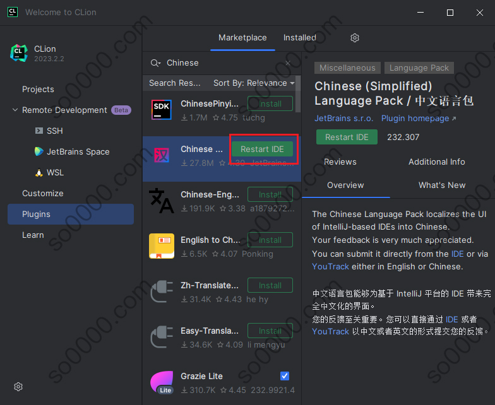Click the Beta badge
495x405 pixels.
[x=121, y=110]
